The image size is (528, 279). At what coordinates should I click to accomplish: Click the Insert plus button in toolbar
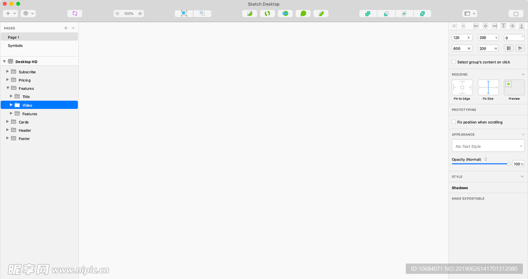[8, 13]
